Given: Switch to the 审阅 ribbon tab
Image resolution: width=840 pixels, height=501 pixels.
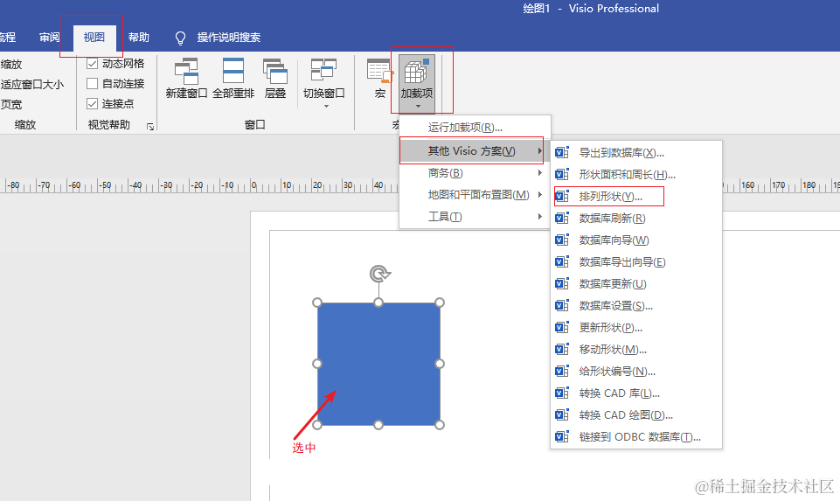Looking at the screenshot, I should pyautogui.click(x=49, y=38).
